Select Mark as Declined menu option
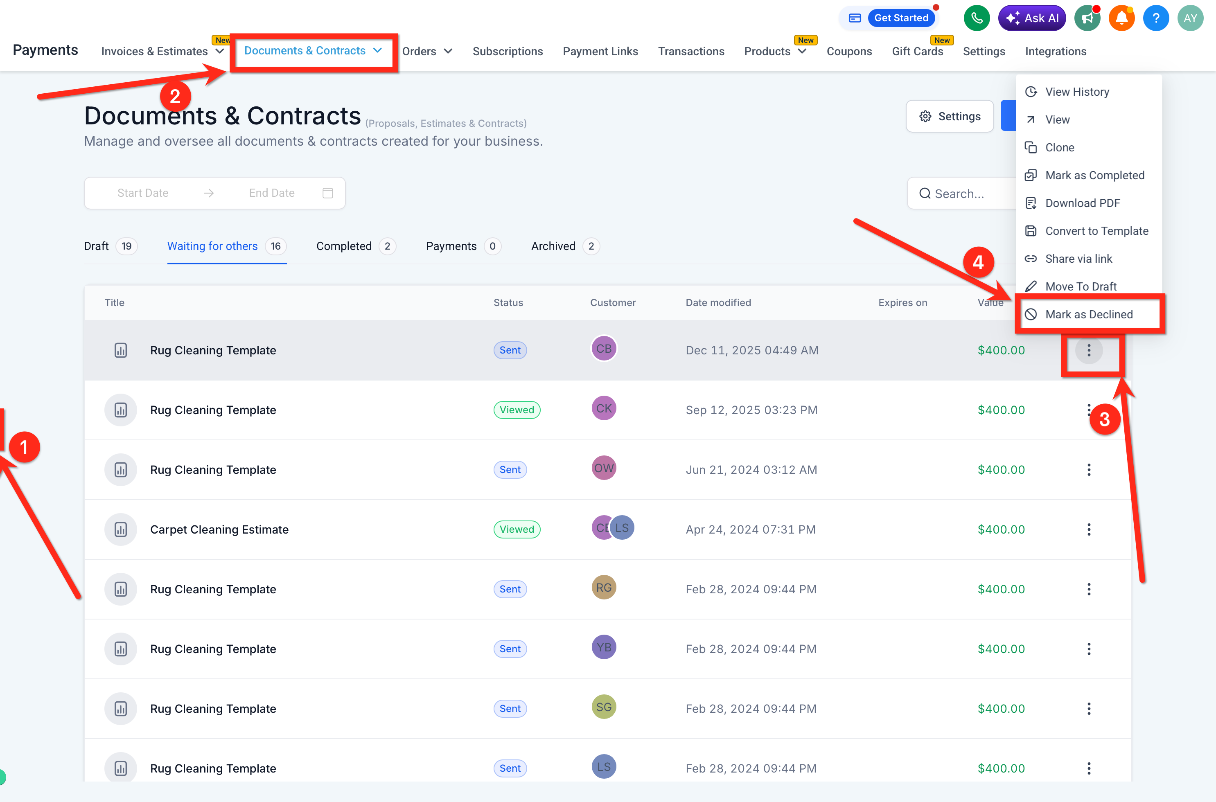This screenshot has width=1216, height=802. coord(1090,314)
